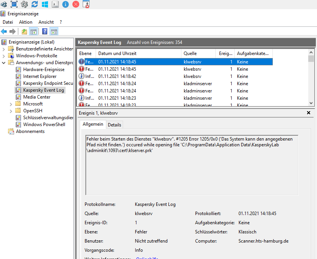Collapse Anwendungs- und Dienstprotokolle node
The image size is (317, 259).
click(x=4, y=63)
